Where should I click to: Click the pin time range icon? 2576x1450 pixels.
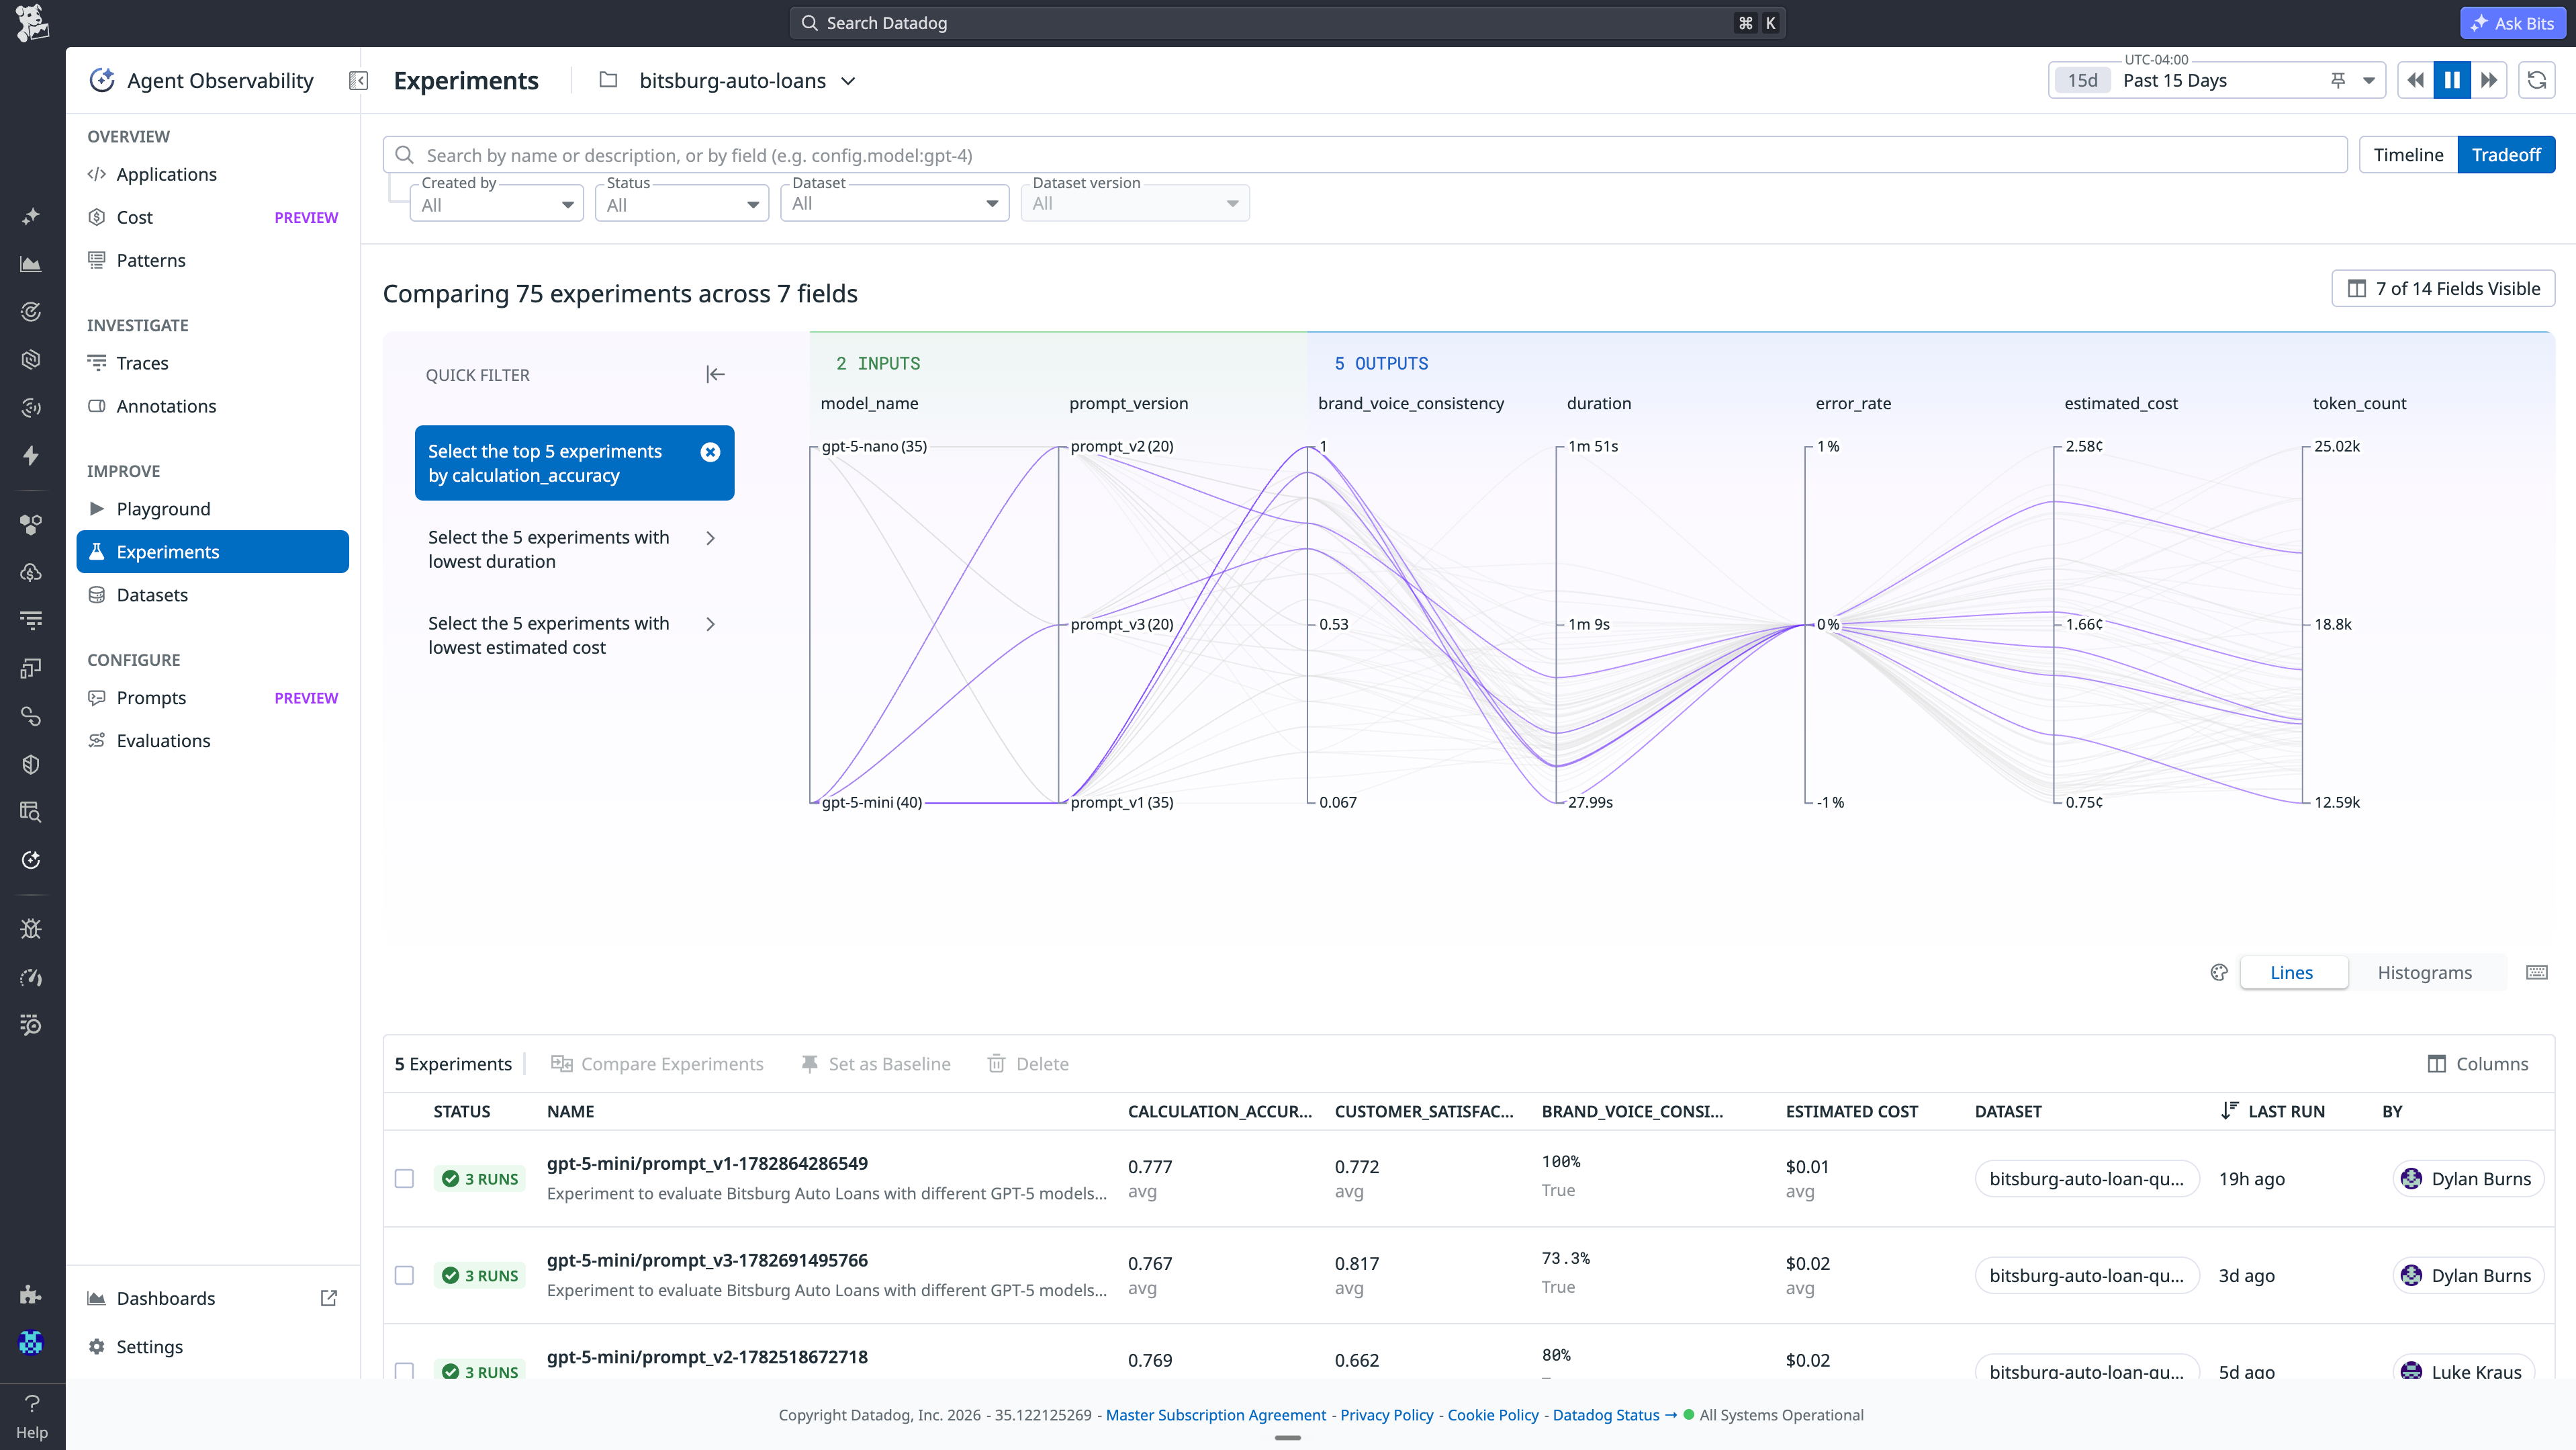click(x=2338, y=81)
